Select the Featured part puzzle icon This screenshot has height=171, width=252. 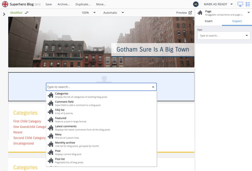coord(51,120)
